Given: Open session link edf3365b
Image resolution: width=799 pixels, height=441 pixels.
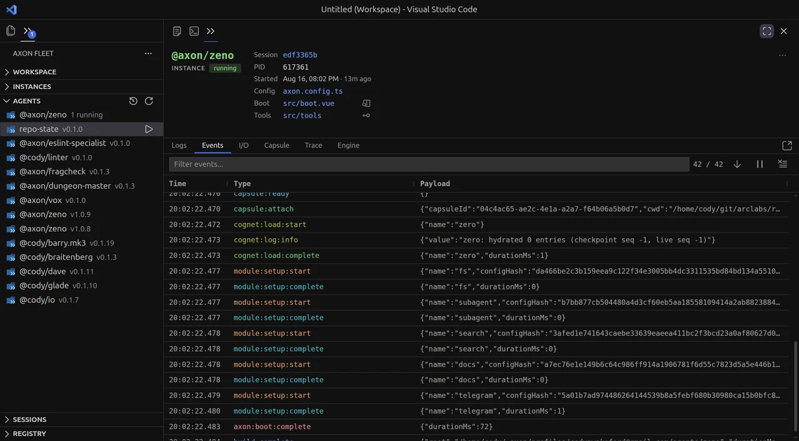Looking at the screenshot, I should tap(300, 55).
